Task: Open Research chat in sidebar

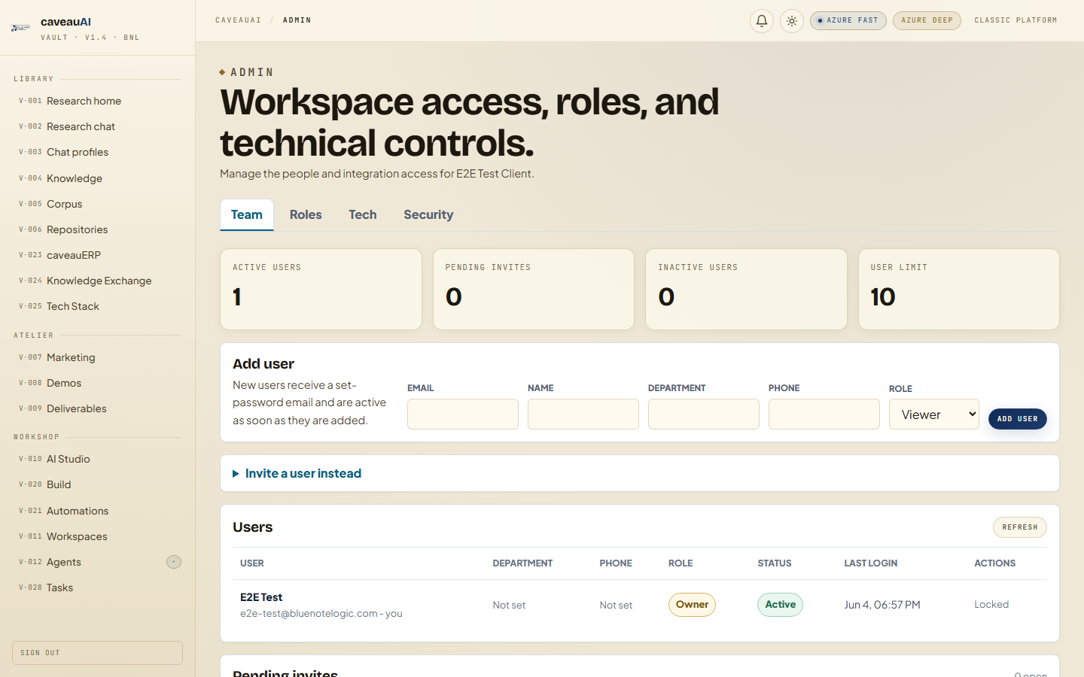Action: click(x=97, y=126)
